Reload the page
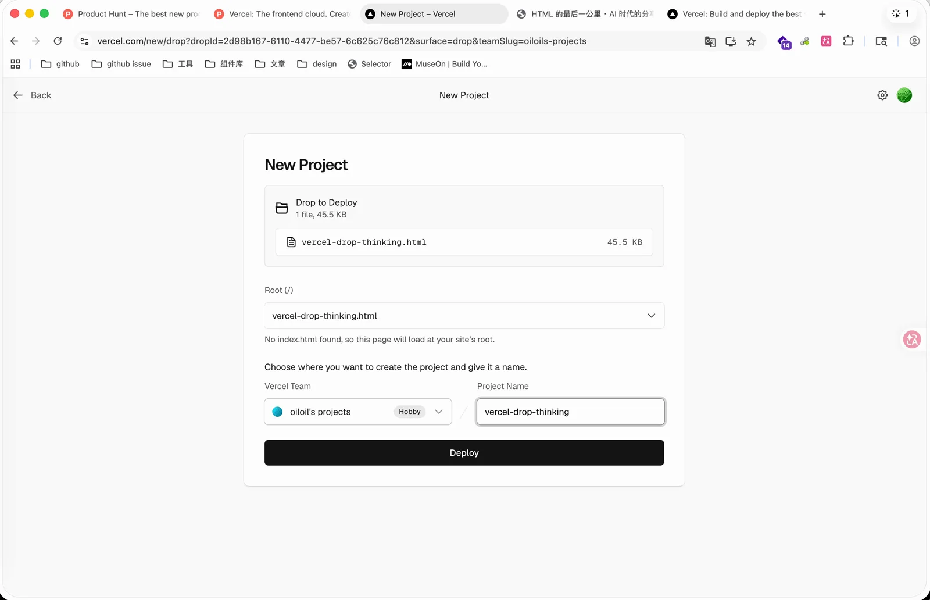Image resolution: width=930 pixels, height=600 pixels. [x=58, y=41]
